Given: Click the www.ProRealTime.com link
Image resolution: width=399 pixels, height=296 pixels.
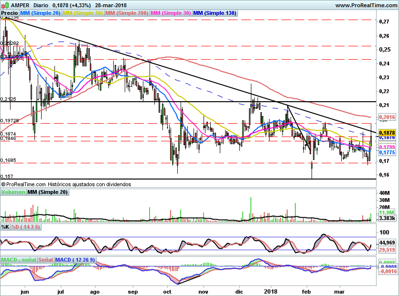Looking at the screenshot, I should (366, 5).
